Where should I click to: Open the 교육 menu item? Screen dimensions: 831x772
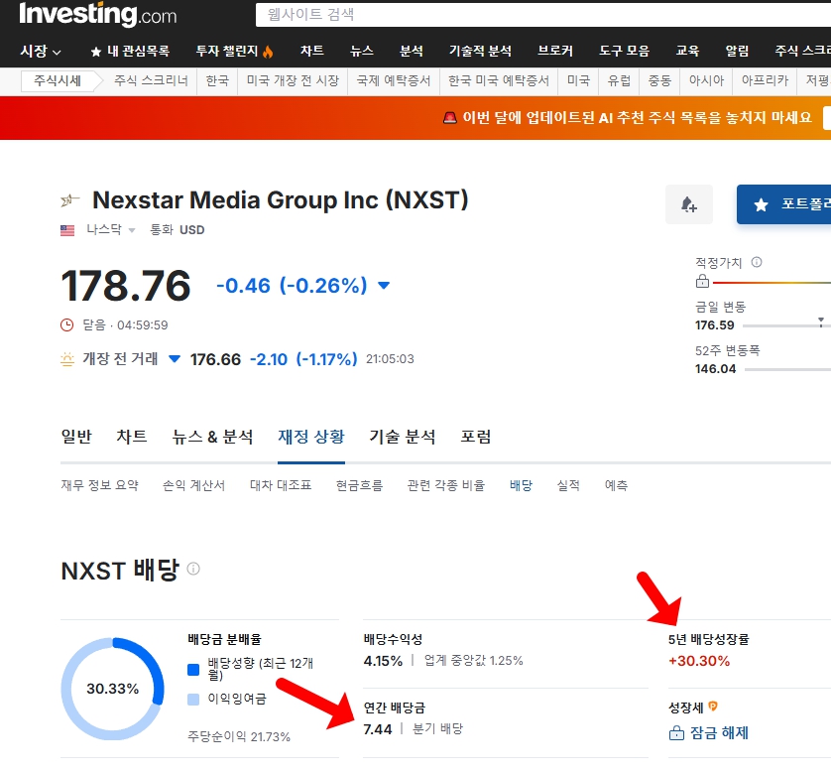coord(687,51)
